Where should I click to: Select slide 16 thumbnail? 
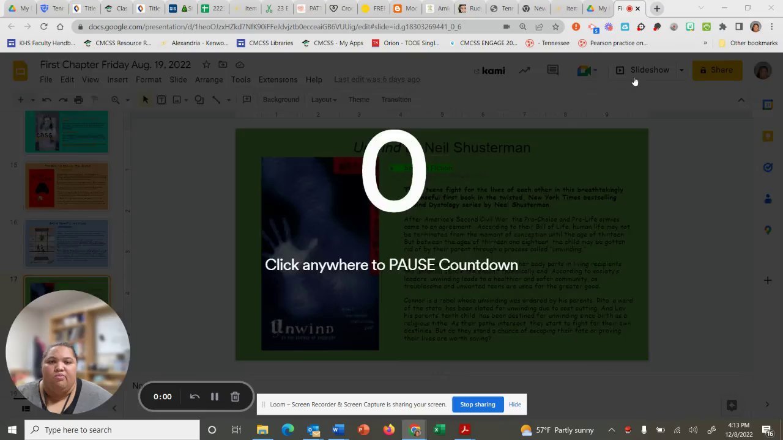67,243
